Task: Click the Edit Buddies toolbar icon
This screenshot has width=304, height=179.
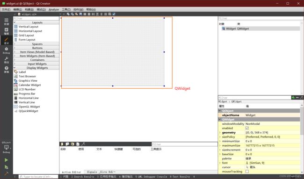Action: (x=76, y=14)
